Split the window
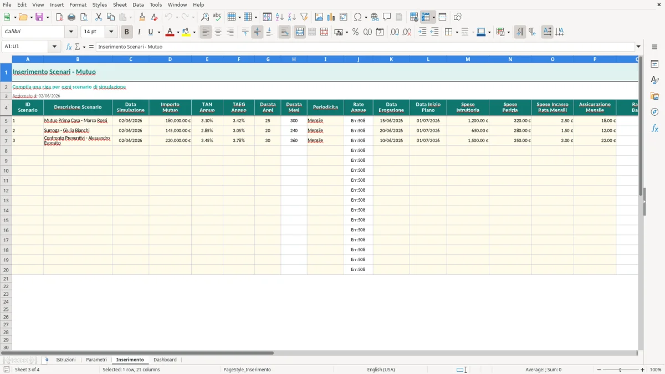This screenshot has height=374, width=665. [x=442, y=17]
